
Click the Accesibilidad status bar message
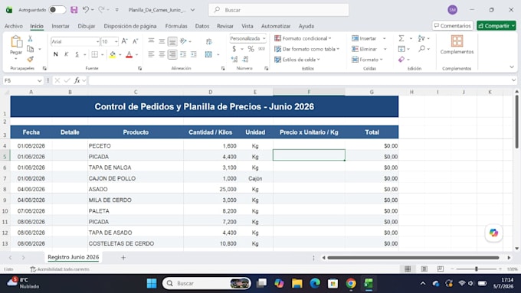point(60,269)
